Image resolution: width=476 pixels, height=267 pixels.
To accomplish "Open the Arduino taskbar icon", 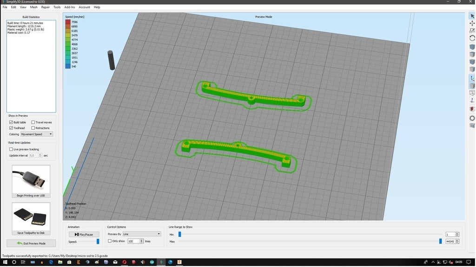I will [x=152, y=262].
